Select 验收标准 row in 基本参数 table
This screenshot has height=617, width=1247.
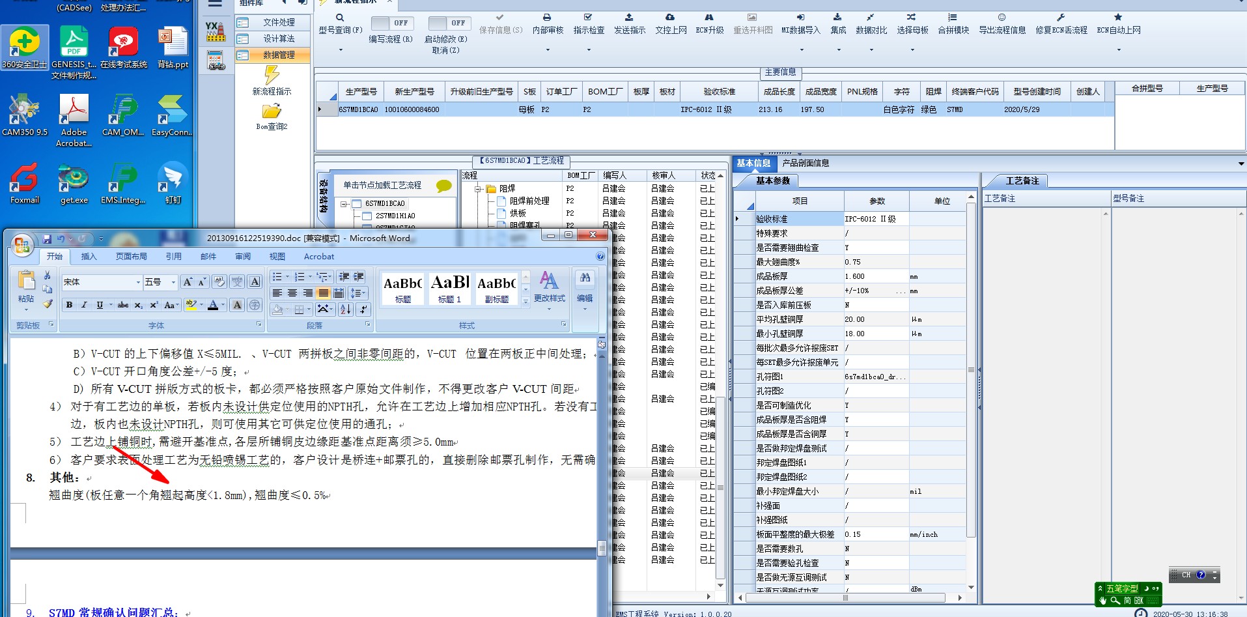pos(851,219)
